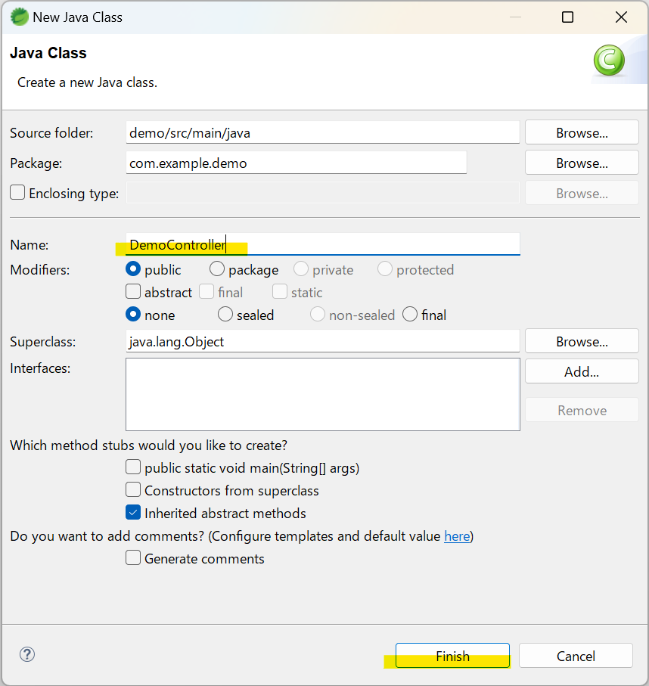Click the Eclipse logo in the title bar

19,17
